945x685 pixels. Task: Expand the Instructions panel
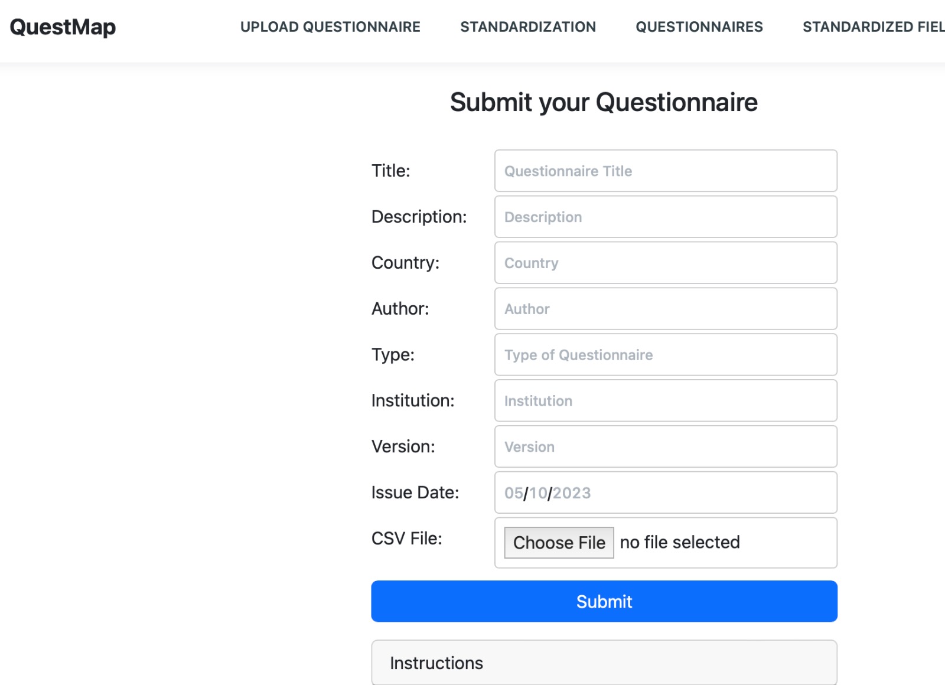(x=604, y=663)
